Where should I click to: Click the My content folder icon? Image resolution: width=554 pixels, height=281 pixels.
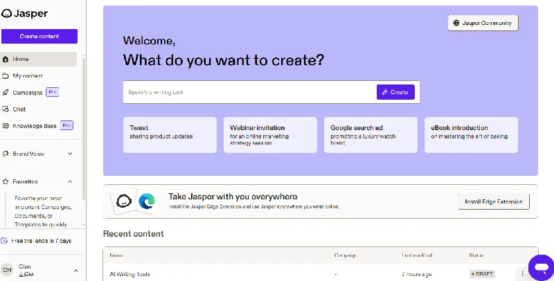point(6,76)
